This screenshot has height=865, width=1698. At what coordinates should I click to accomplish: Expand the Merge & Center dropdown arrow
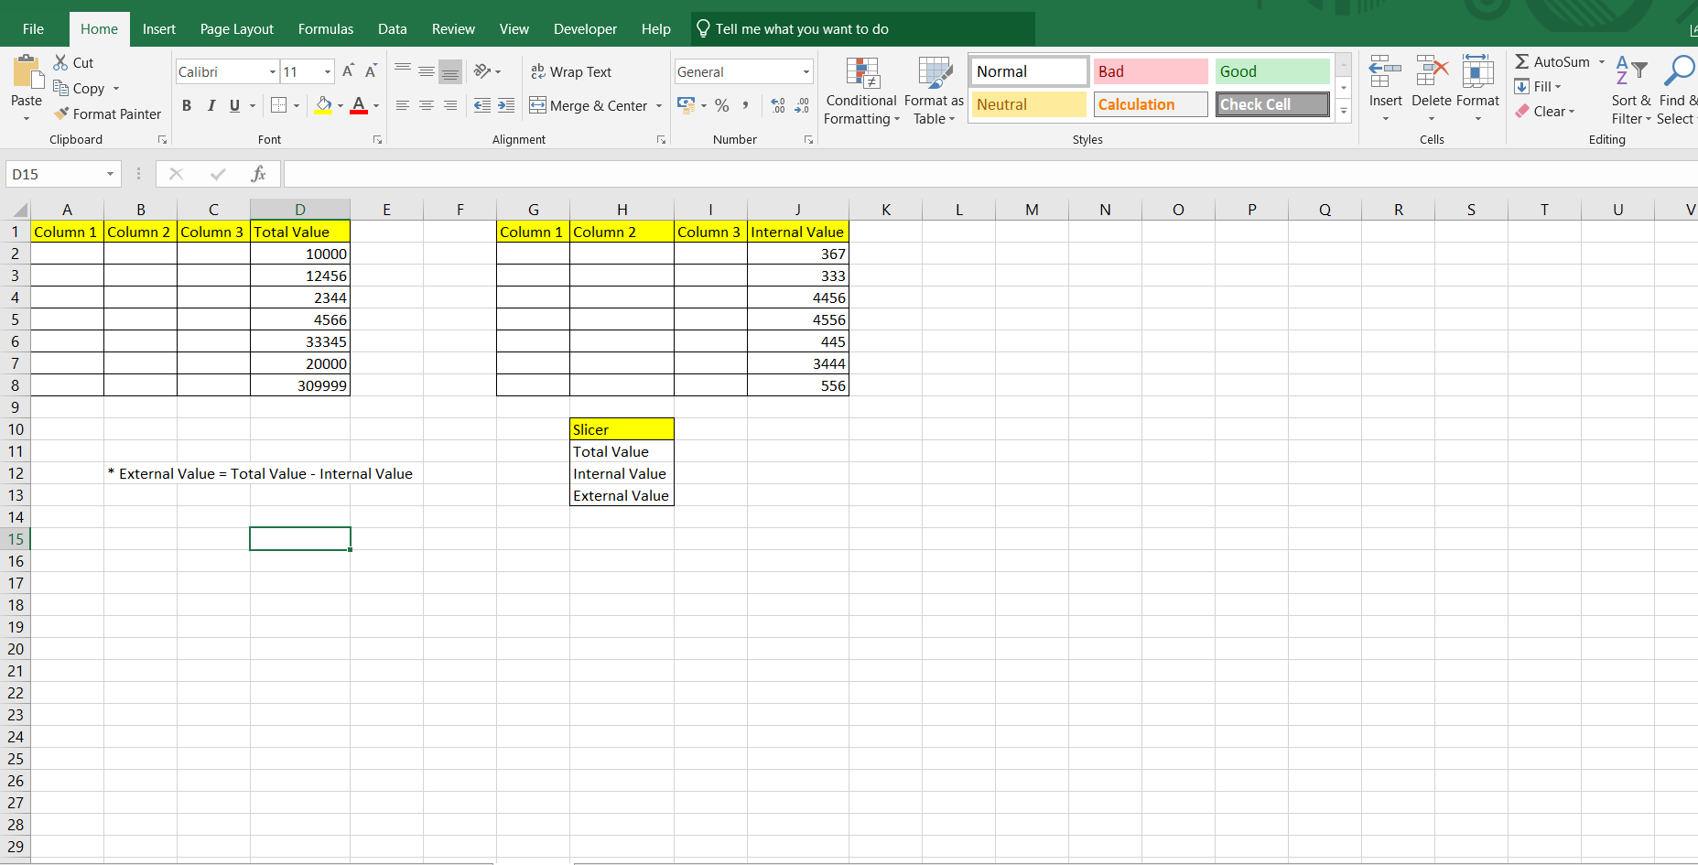(x=659, y=105)
